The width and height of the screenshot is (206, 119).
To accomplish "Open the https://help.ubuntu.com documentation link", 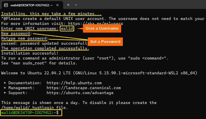I will click(x=74, y=83).
